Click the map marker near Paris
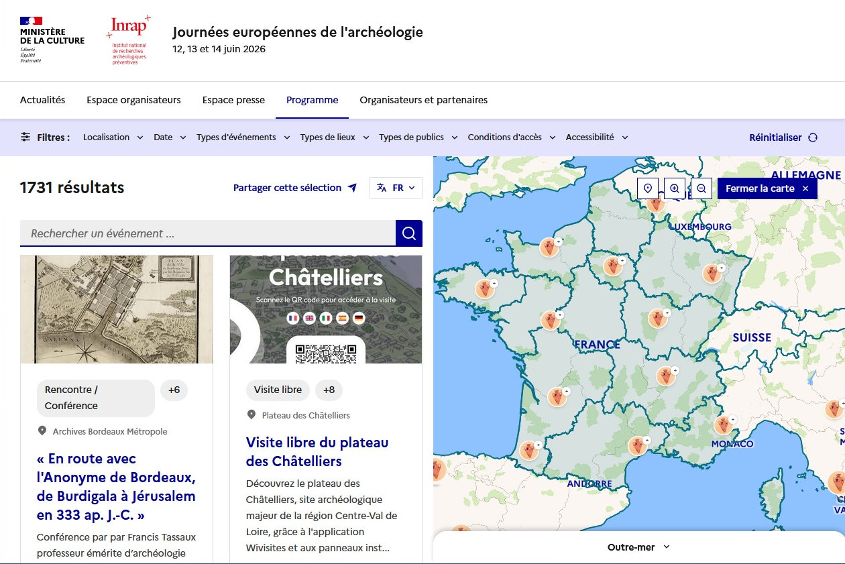Image resolution: width=845 pixels, height=564 pixels. 612,266
